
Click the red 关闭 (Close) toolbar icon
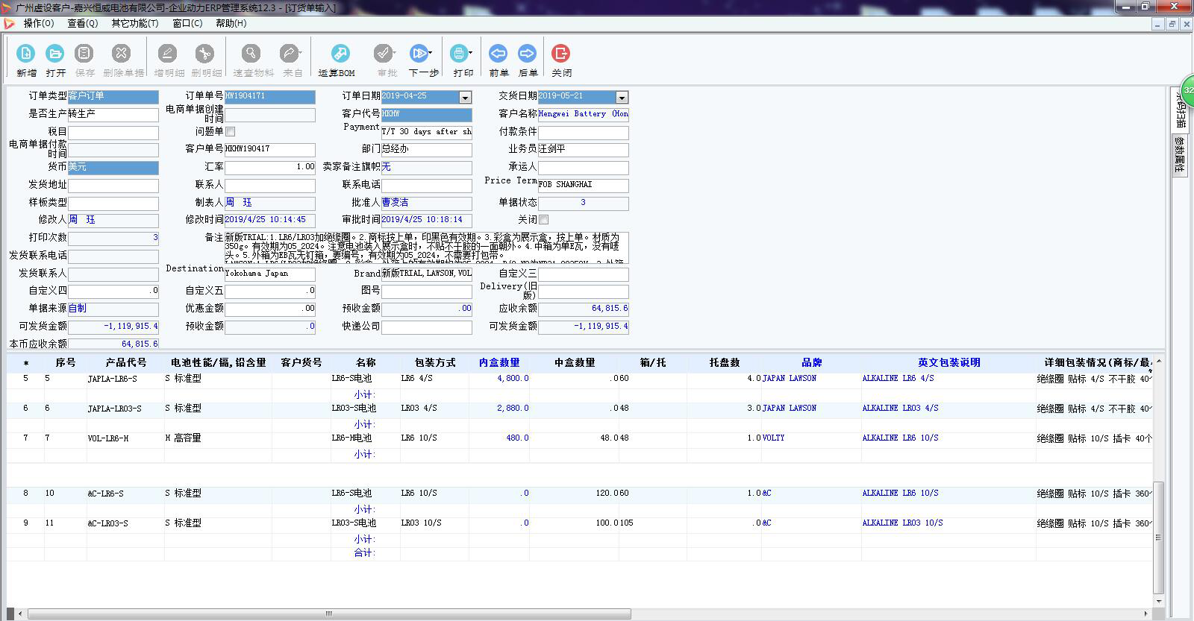(560, 54)
